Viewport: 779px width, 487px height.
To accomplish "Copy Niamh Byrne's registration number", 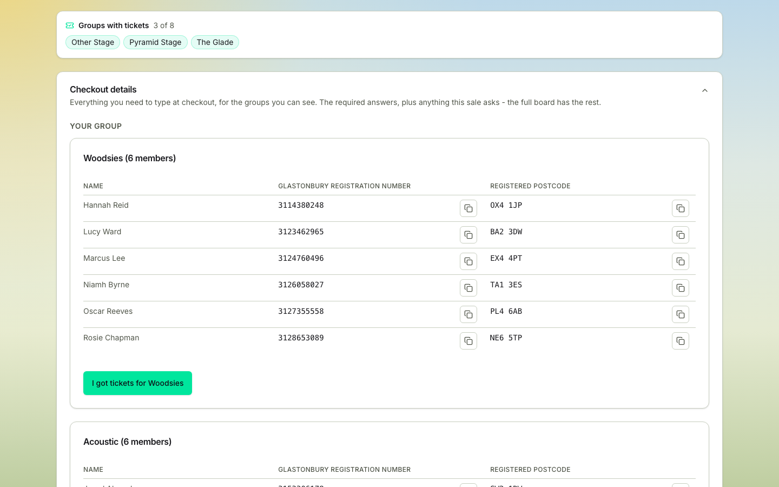I will tap(468, 288).
